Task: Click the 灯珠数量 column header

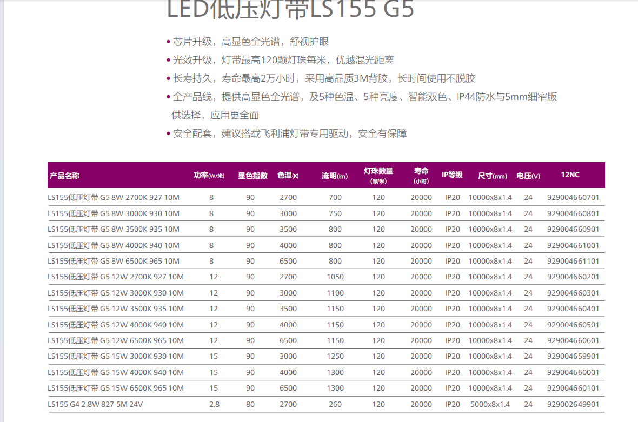Action: [378, 175]
